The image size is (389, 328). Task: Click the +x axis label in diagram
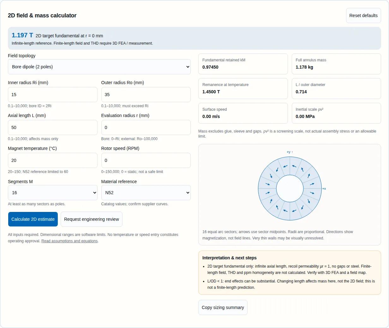[x=324, y=189]
